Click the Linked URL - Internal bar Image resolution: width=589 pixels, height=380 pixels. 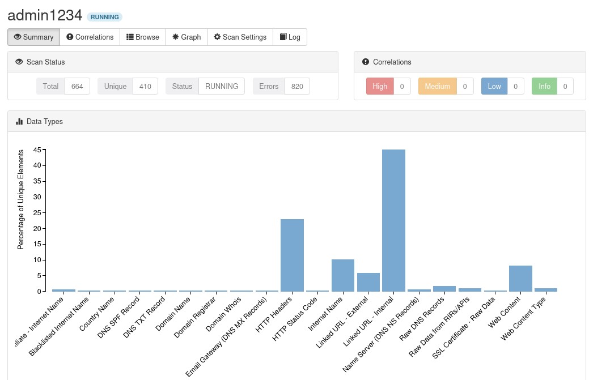pos(393,220)
